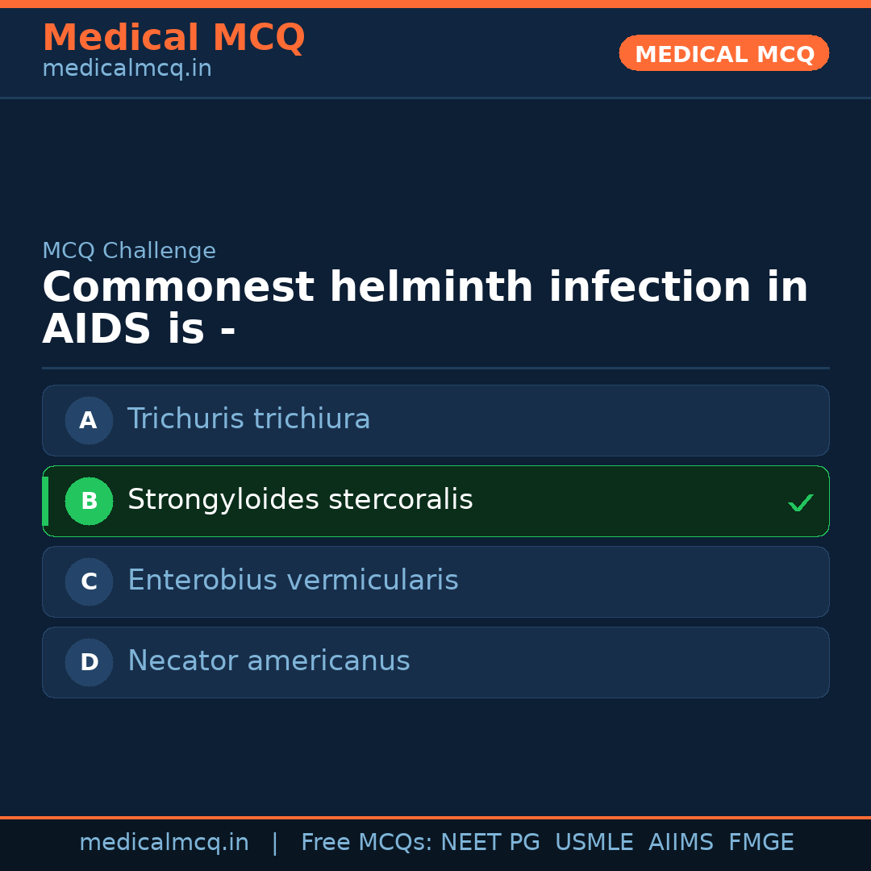Pick the Enterobius vermicularis answer
Screen dimensions: 871x871
[293, 581]
